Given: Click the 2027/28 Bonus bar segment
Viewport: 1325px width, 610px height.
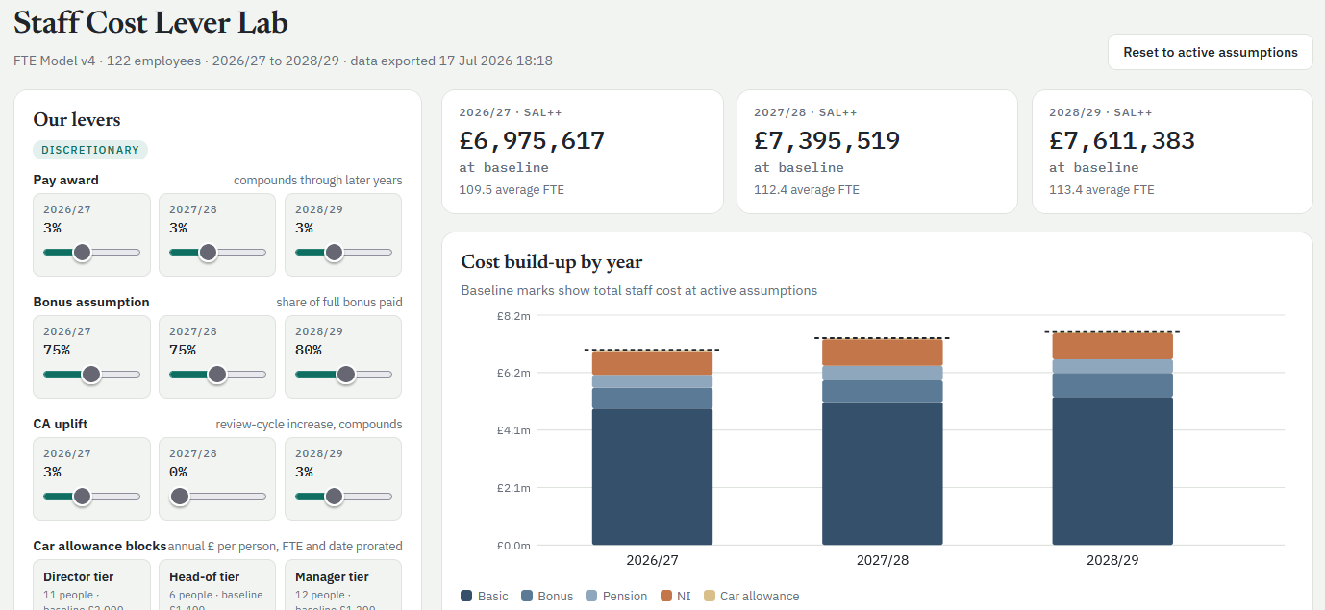Looking at the screenshot, I should [883, 391].
